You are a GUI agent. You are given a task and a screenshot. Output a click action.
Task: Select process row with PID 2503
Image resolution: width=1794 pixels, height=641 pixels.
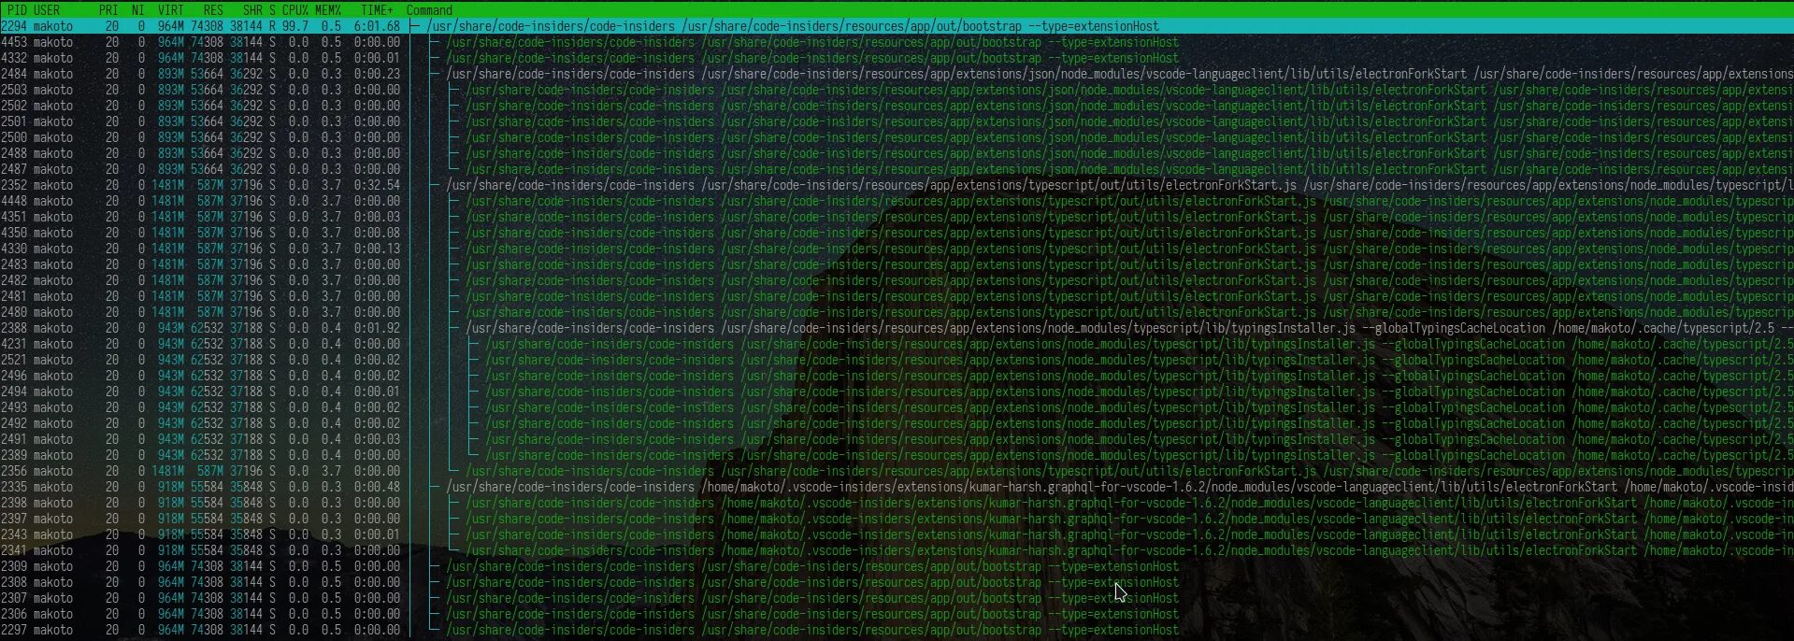click(x=897, y=90)
